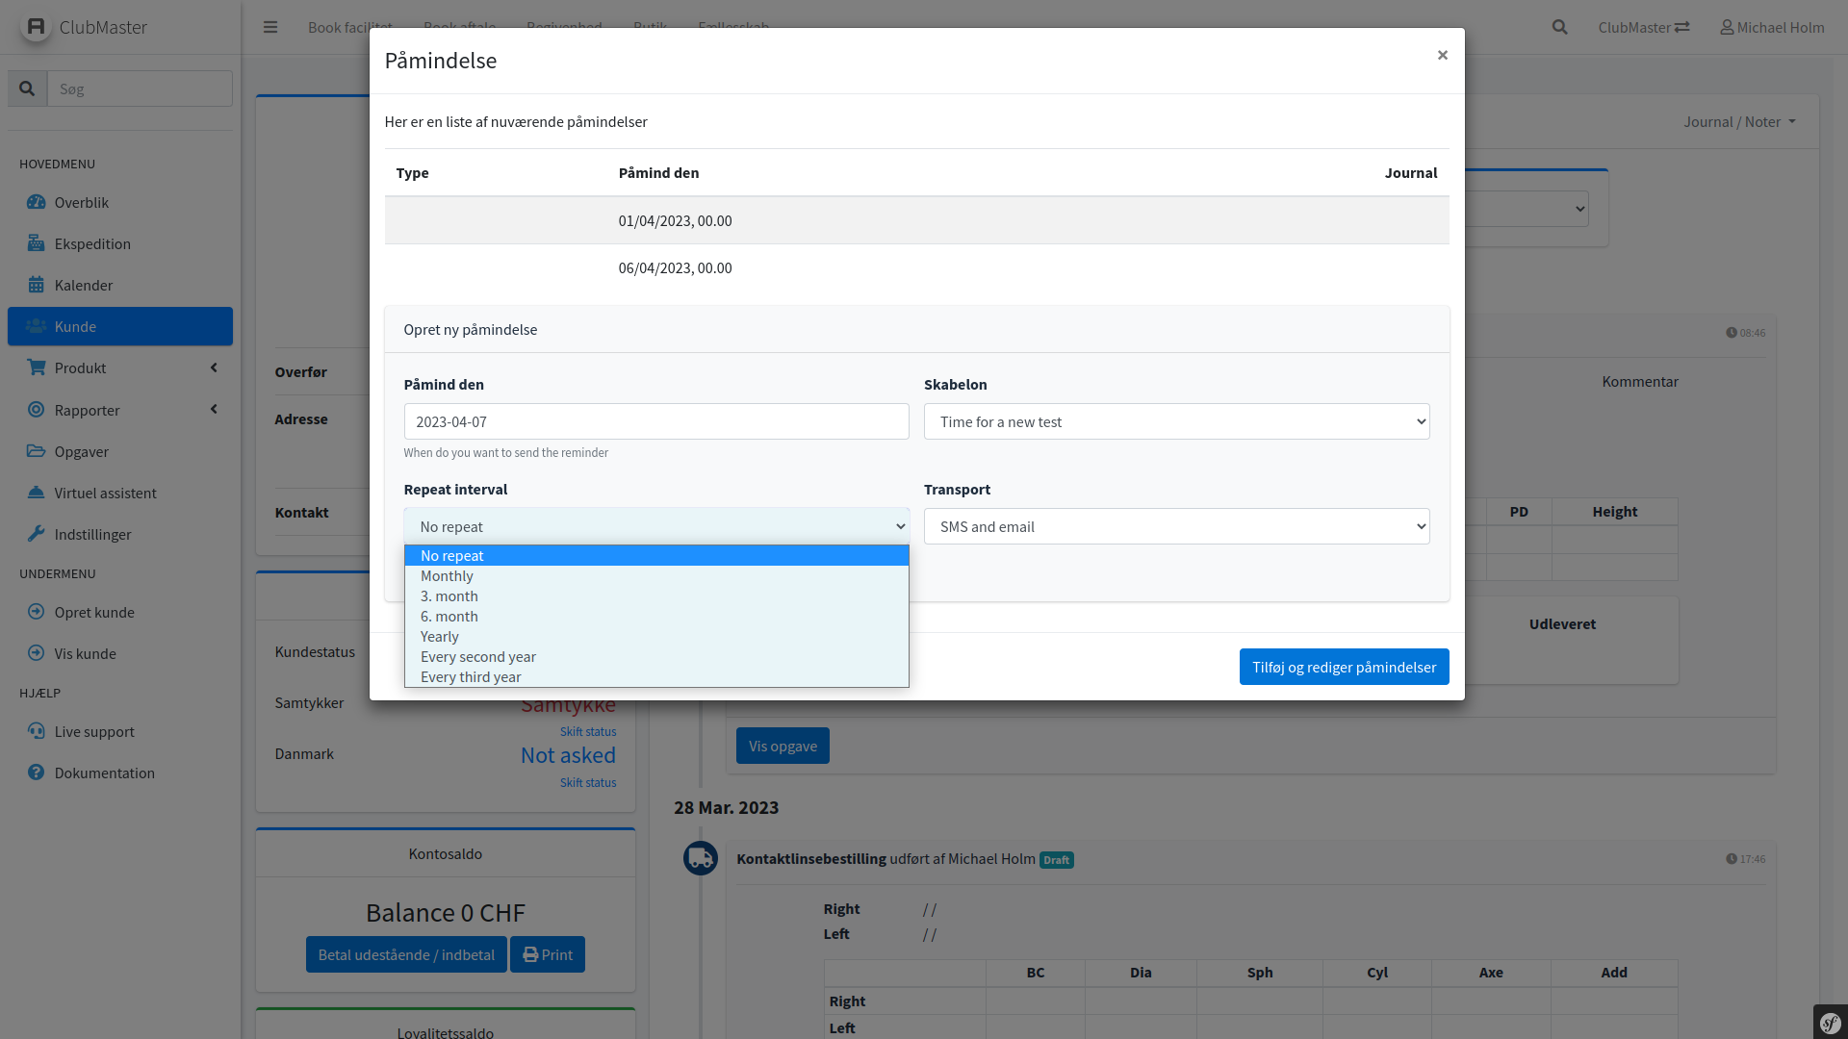
Task: Click Tilføj og rediger påmindelser button
Action: tap(1344, 667)
